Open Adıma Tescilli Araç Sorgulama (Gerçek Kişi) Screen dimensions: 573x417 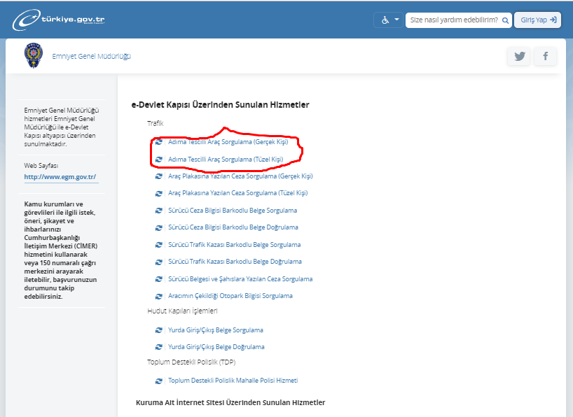click(228, 142)
